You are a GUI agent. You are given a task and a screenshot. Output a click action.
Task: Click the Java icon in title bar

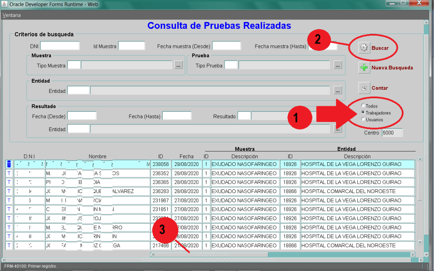5,4
